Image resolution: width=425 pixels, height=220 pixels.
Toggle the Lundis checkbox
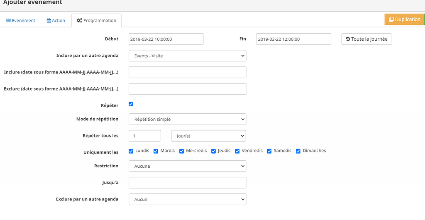point(131,151)
